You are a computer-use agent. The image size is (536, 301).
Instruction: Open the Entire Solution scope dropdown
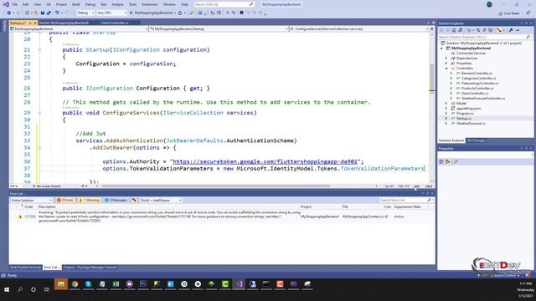click(31, 201)
